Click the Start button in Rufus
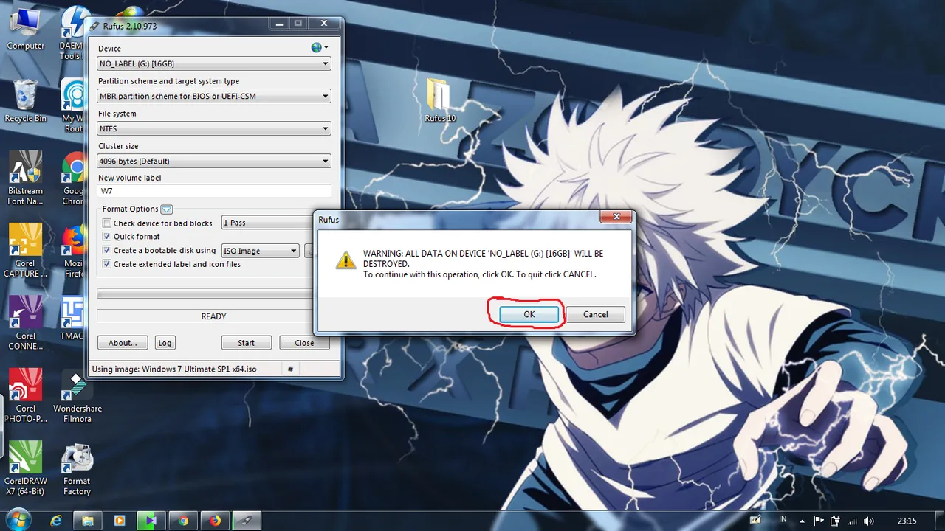Viewport: 945px width, 531px height. [246, 343]
